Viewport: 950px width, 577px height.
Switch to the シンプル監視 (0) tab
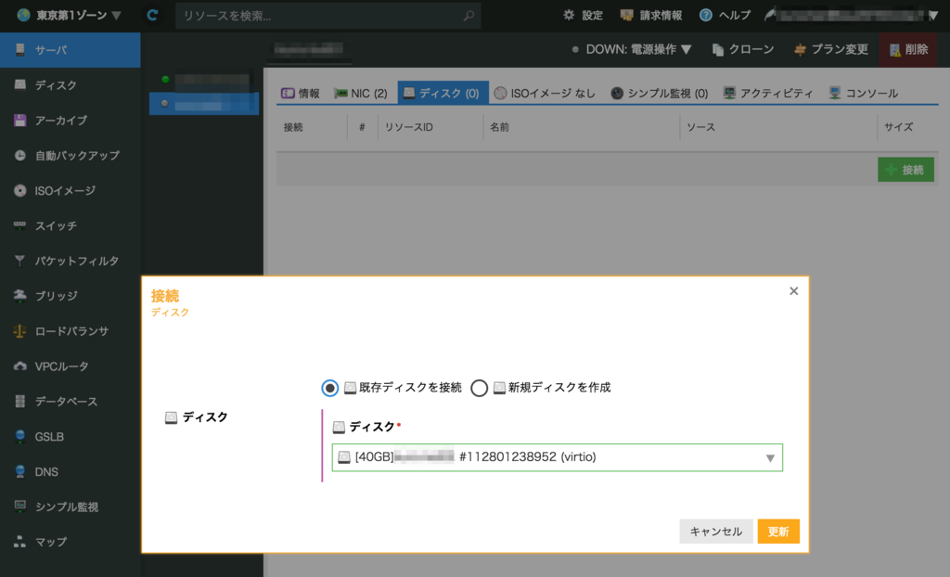(x=660, y=94)
